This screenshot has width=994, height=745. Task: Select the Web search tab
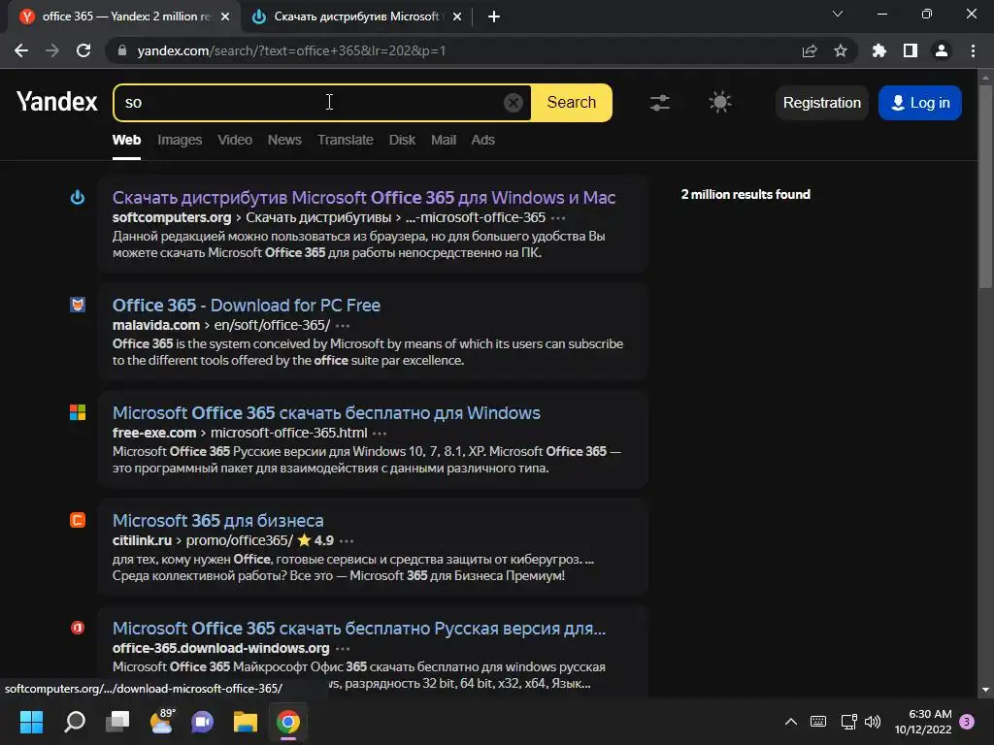126,140
